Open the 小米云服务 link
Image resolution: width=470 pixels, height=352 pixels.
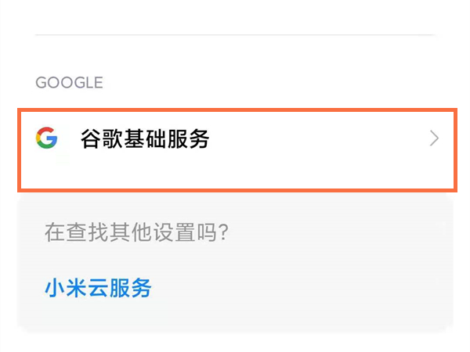tap(98, 288)
